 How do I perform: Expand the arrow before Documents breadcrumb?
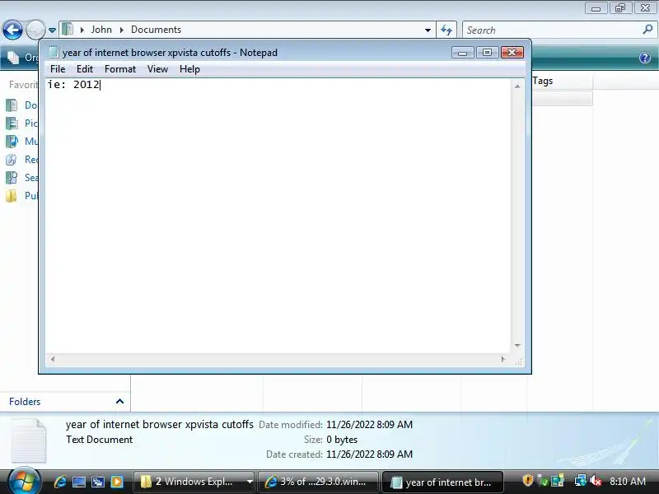pyautogui.click(x=122, y=30)
